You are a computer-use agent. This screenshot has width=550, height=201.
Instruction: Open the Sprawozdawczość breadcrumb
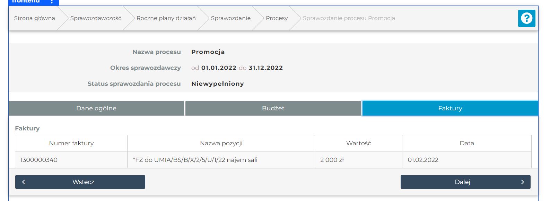[x=96, y=18]
